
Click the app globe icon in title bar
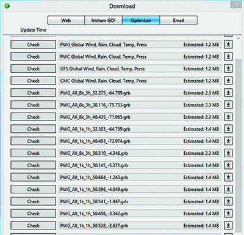tap(7, 6)
